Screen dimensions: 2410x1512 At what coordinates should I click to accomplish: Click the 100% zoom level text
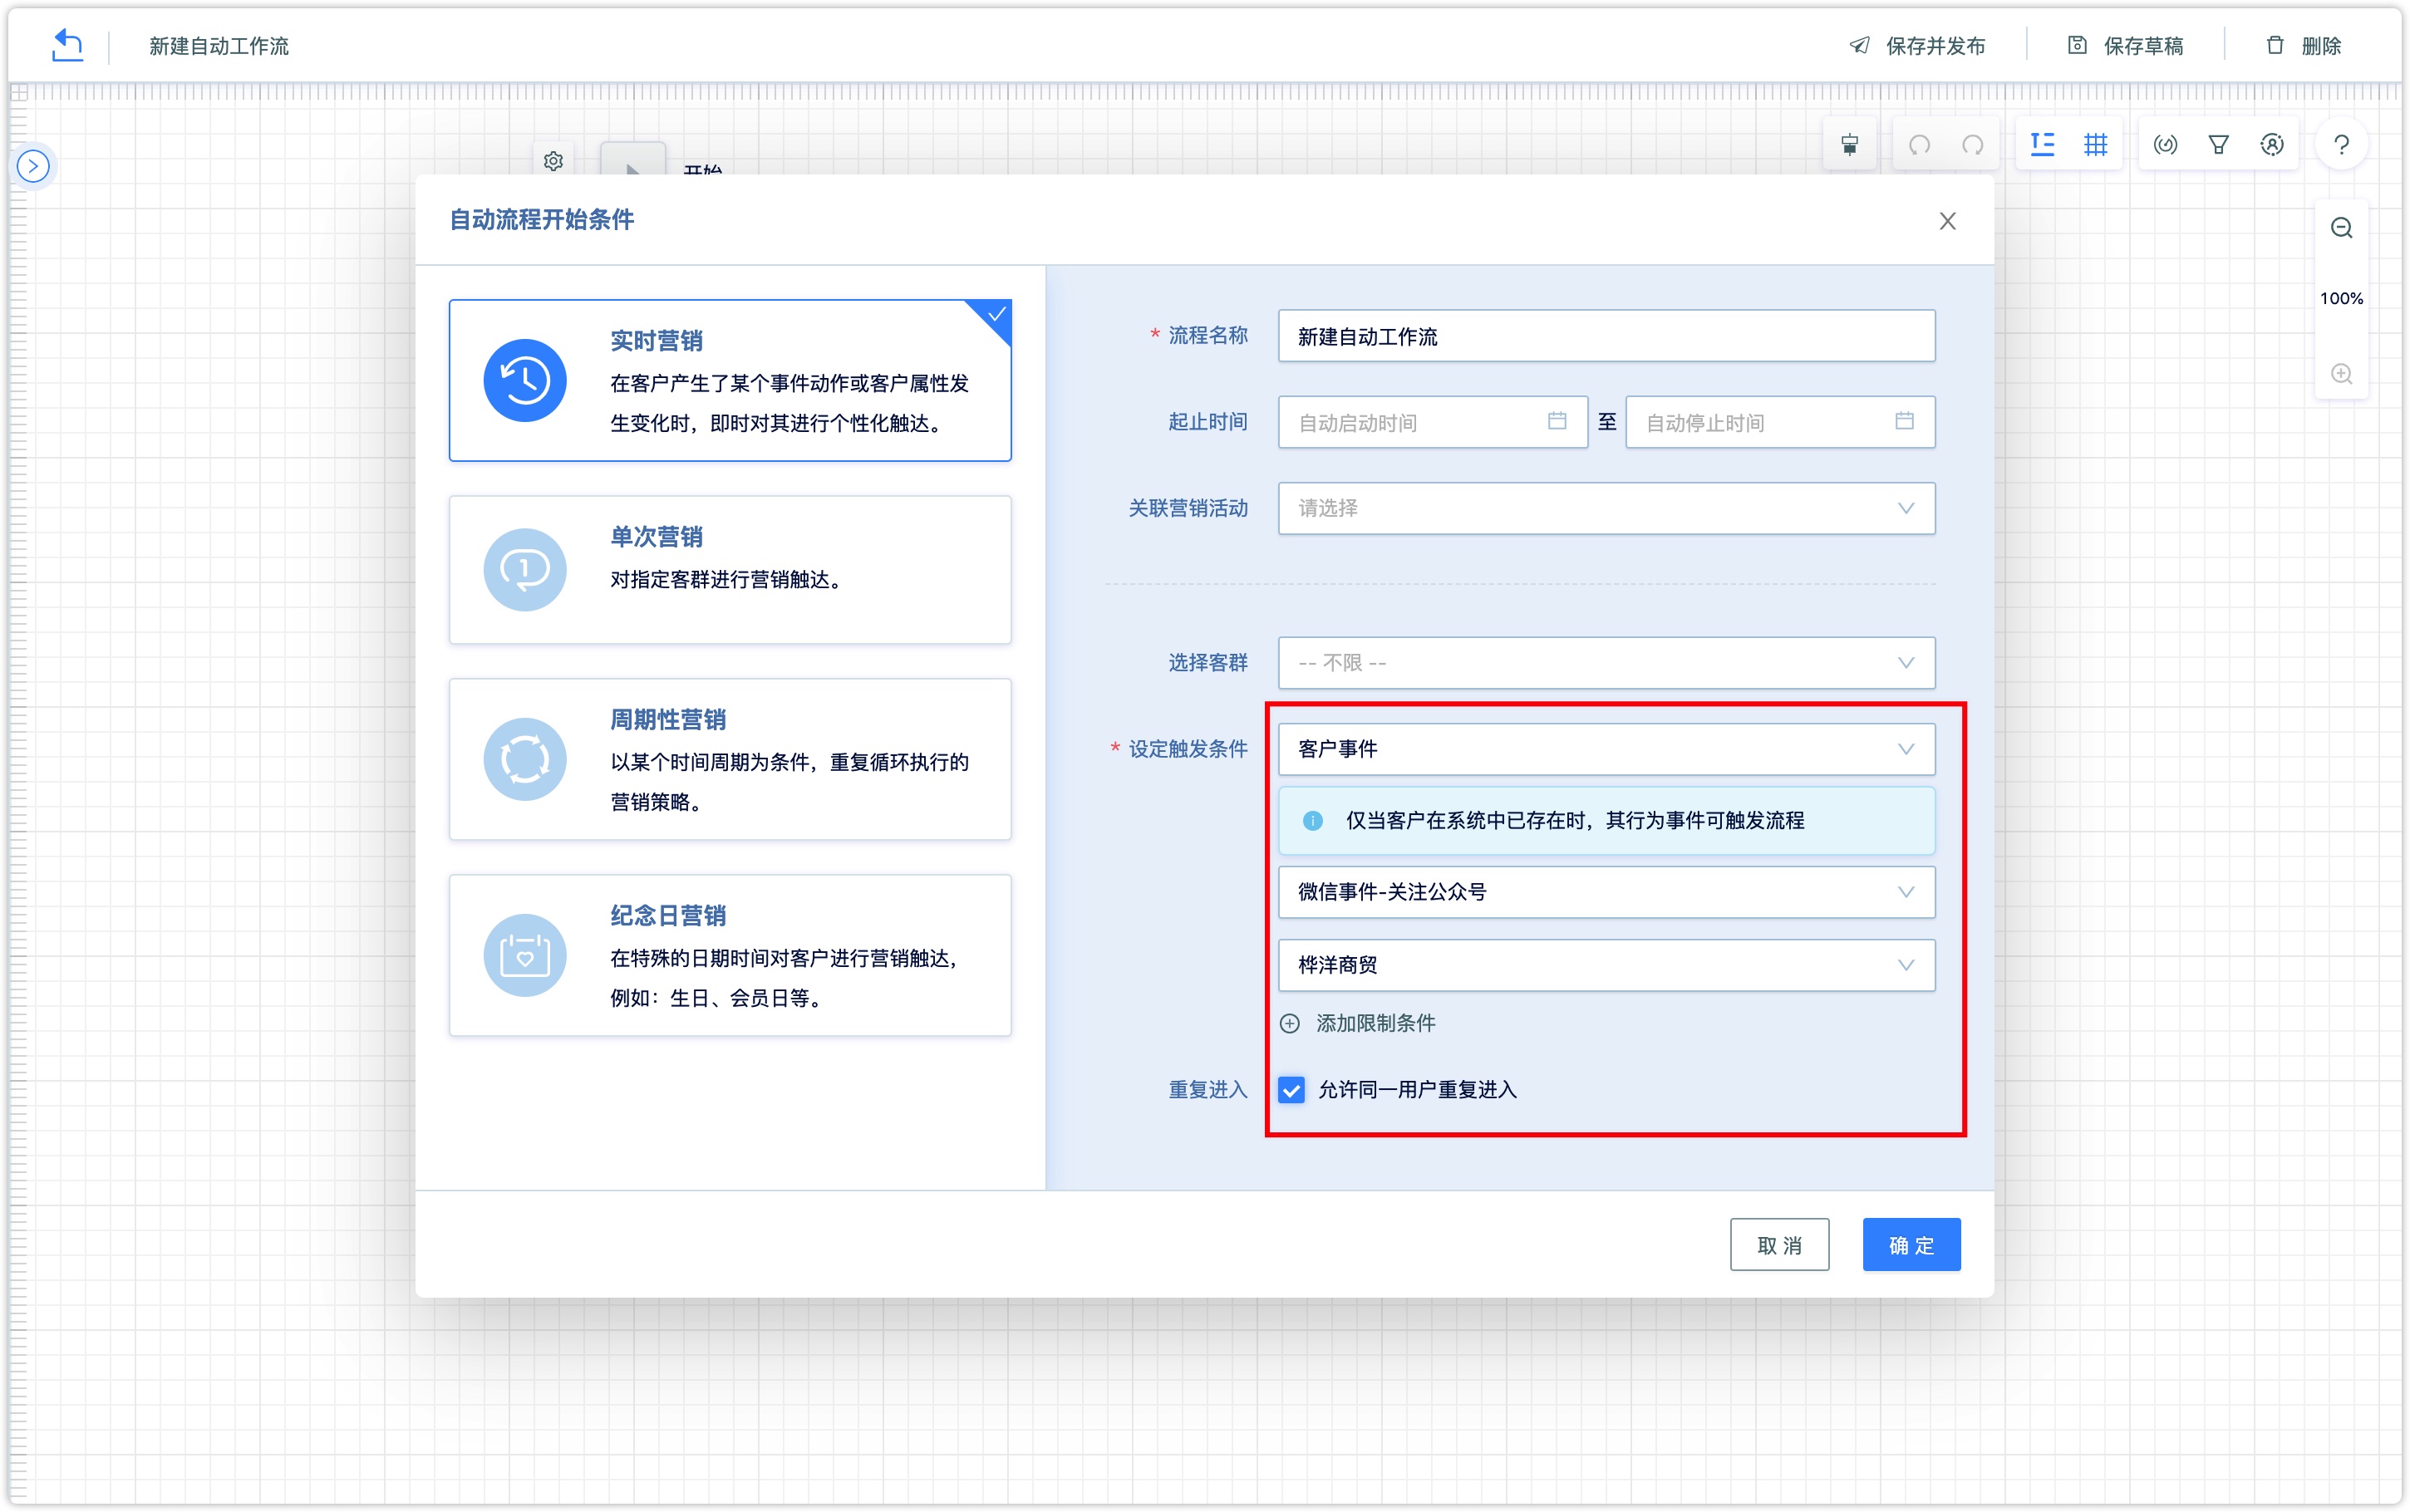tap(2341, 299)
